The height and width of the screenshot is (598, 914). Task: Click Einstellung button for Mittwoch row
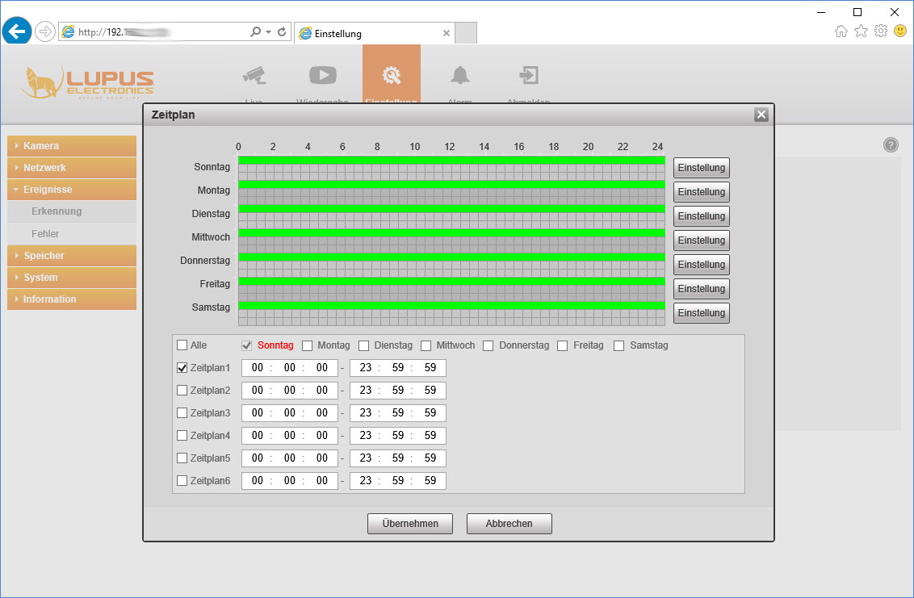click(x=701, y=240)
